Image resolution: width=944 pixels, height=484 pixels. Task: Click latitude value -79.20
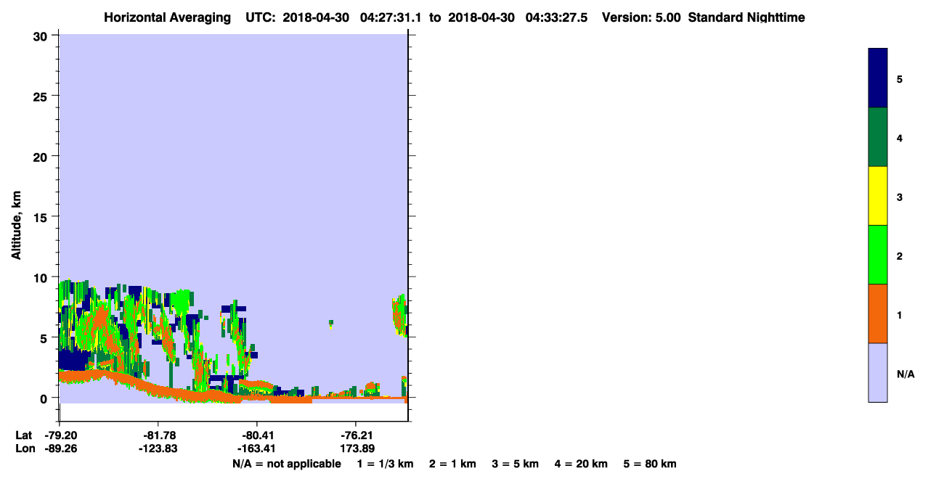(60, 435)
